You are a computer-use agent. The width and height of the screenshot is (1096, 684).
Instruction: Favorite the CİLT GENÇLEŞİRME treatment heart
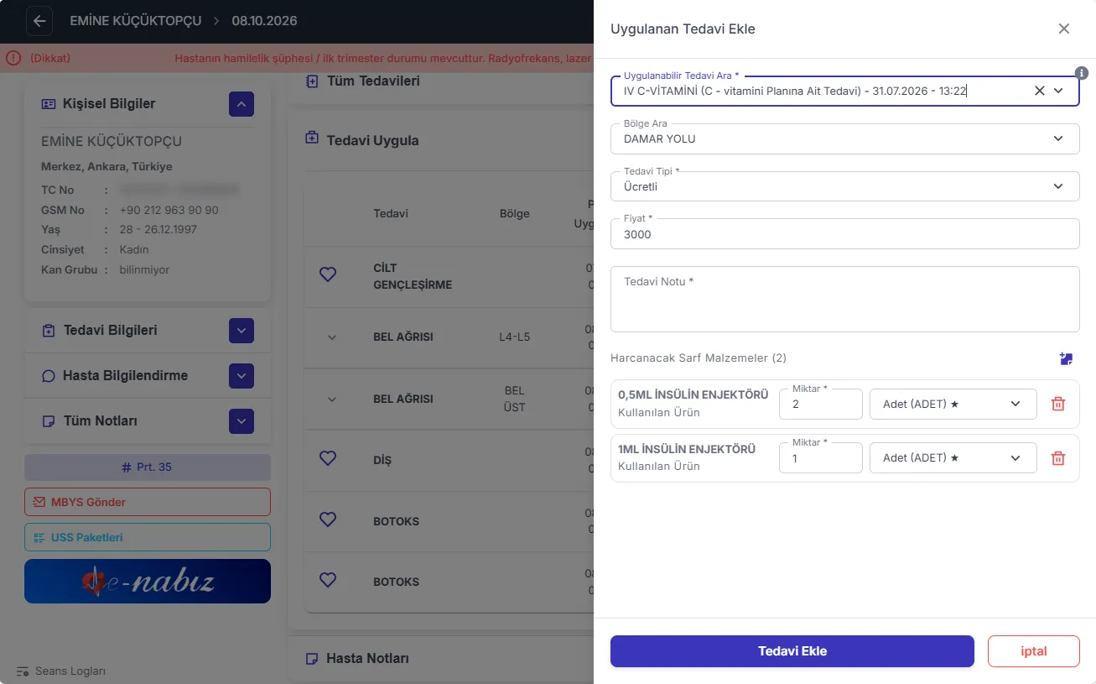pos(328,274)
